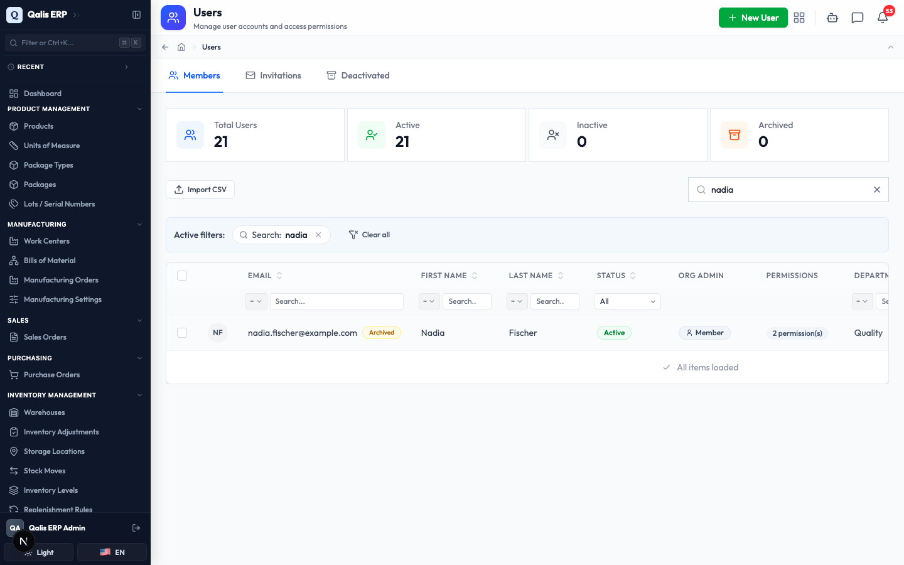Remove the Search: nadia filter chip
The image size is (904, 565).
pyautogui.click(x=318, y=235)
